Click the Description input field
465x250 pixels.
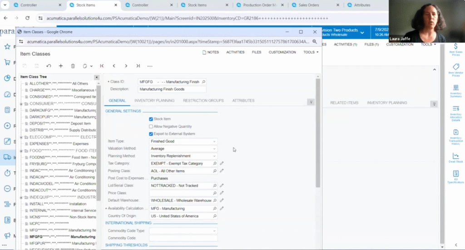click(172, 89)
